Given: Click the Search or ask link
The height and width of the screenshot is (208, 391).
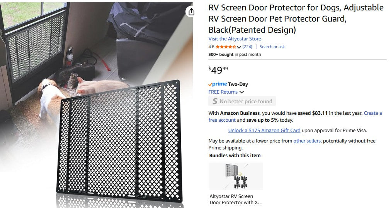Looking at the screenshot, I should click(272, 47).
